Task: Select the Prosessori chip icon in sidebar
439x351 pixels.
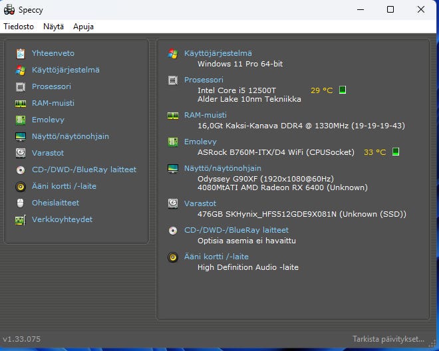Action: (21, 86)
